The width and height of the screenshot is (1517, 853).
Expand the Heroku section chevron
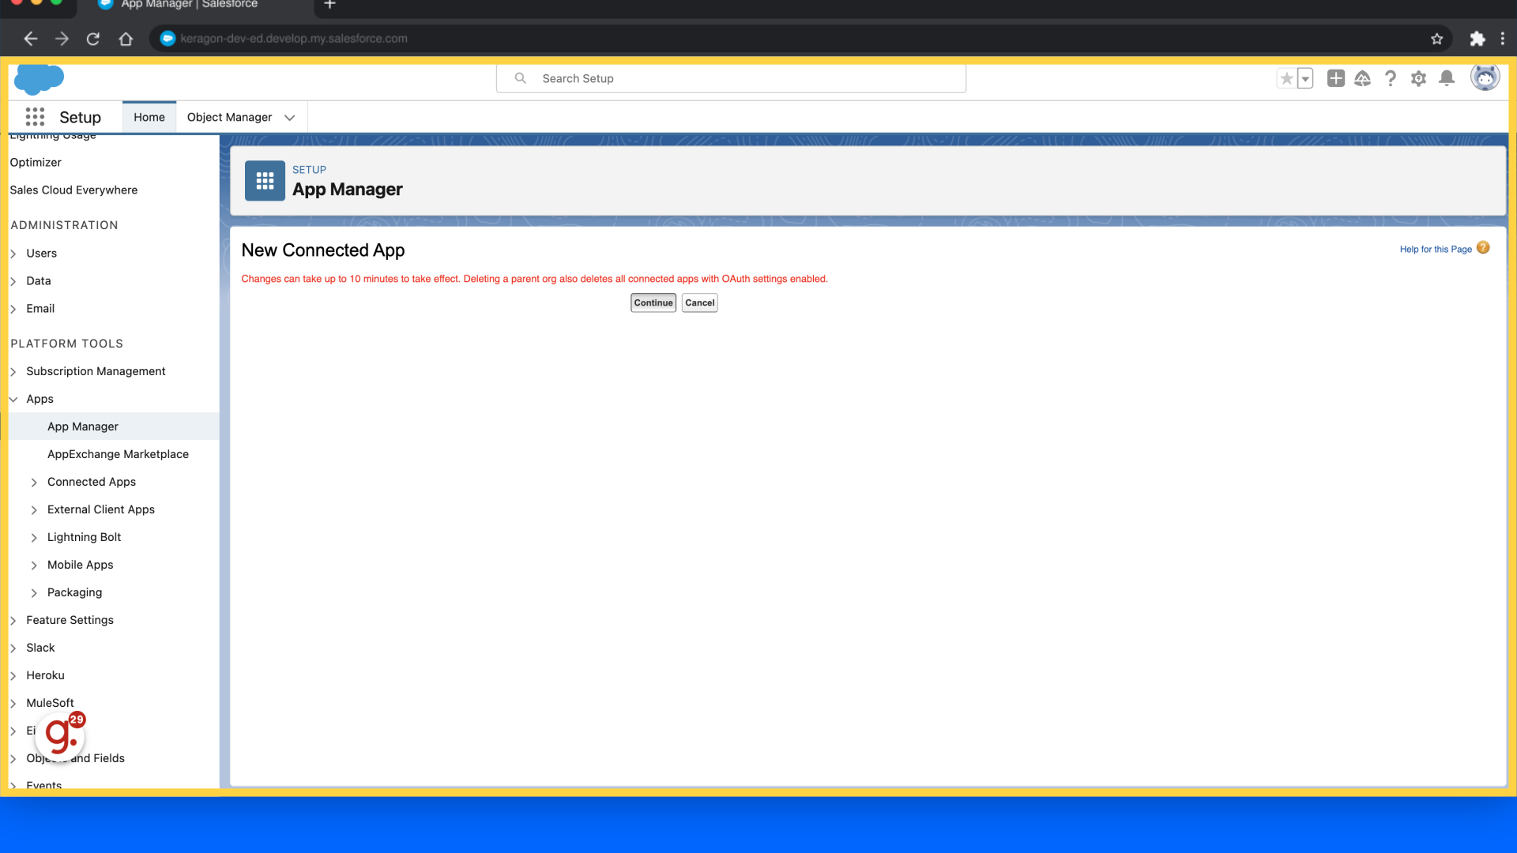pos(13,675)
